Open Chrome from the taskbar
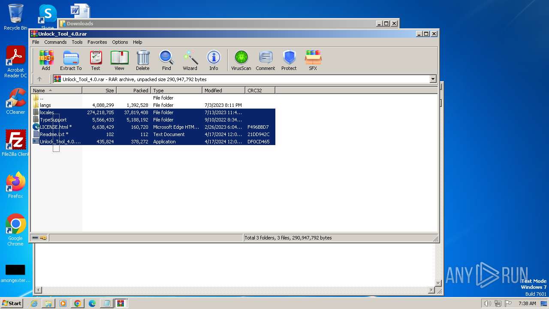The width and height of the screenshot is (549, 309). 78,303
